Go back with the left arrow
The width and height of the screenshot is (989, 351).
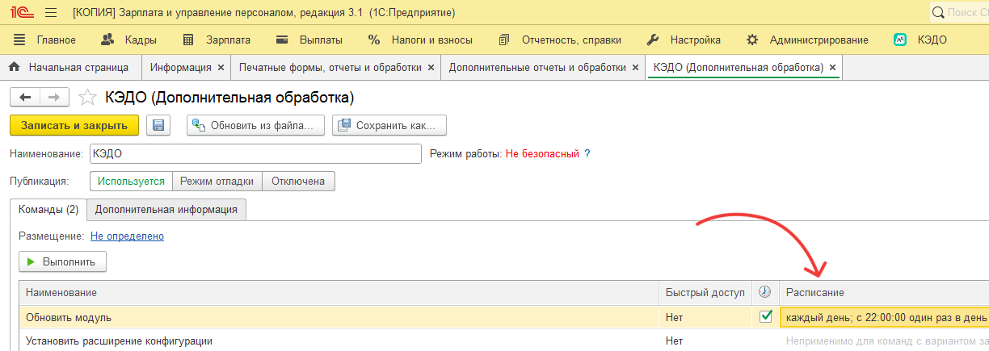click(x=24, y=98)
